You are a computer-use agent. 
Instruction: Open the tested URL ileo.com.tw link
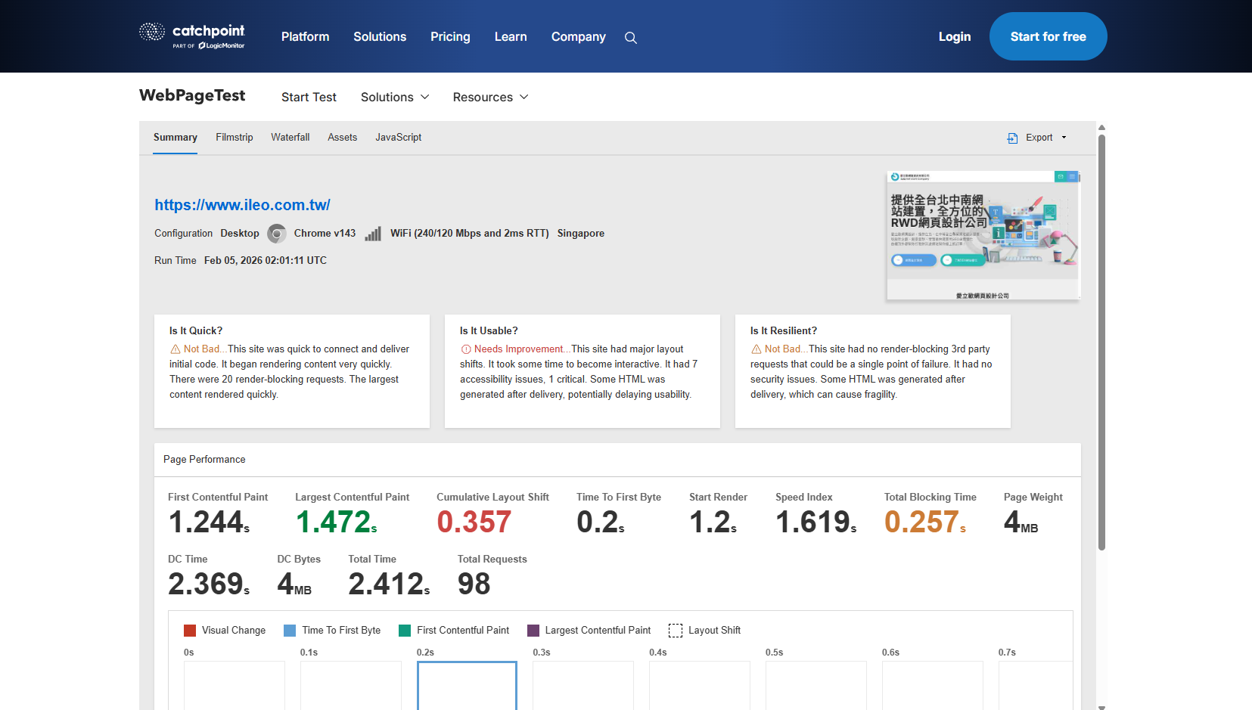tap(242, 205)
